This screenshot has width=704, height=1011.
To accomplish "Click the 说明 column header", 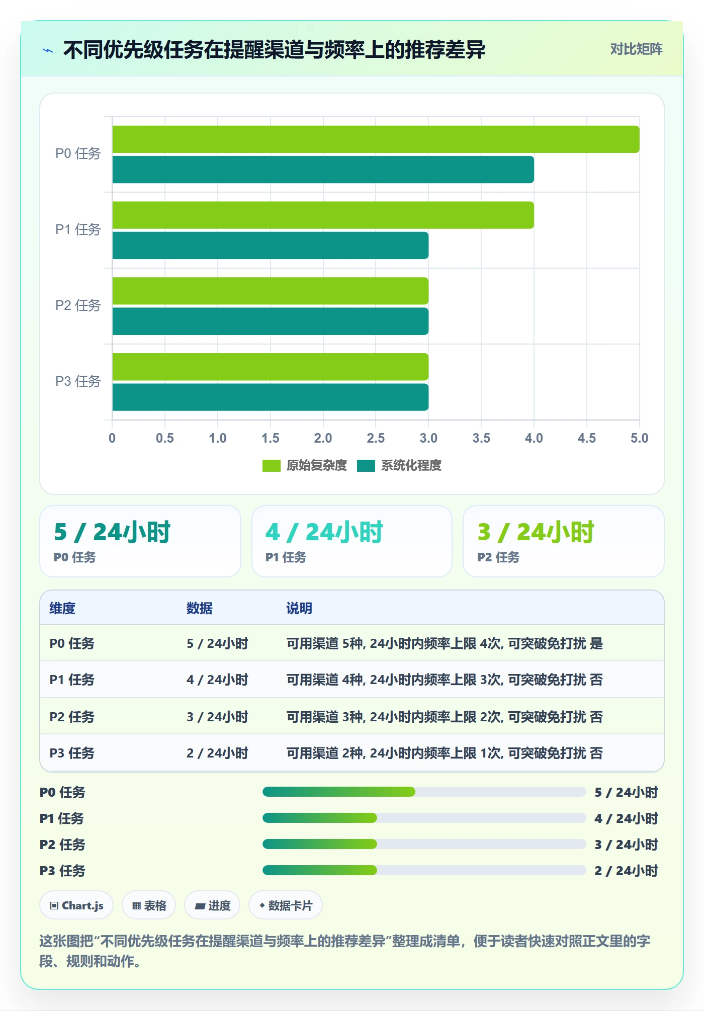I will [x=299, y=608].
